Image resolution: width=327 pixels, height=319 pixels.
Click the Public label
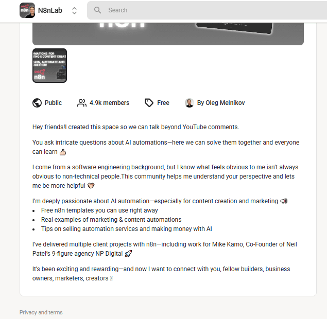coord(53,103)
